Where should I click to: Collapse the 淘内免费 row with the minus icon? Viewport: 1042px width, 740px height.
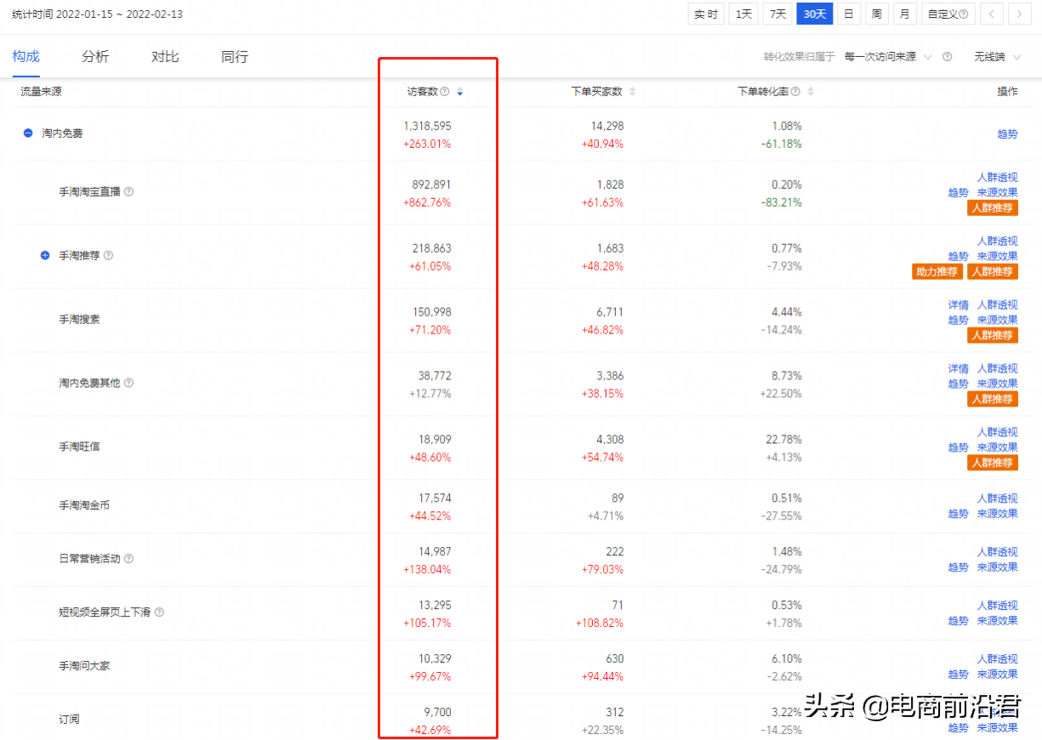click(x=27, y=133)
